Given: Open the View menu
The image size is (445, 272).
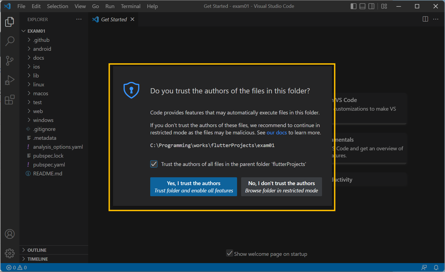Looking at the screenshot, I should click(x=80, y=6).
